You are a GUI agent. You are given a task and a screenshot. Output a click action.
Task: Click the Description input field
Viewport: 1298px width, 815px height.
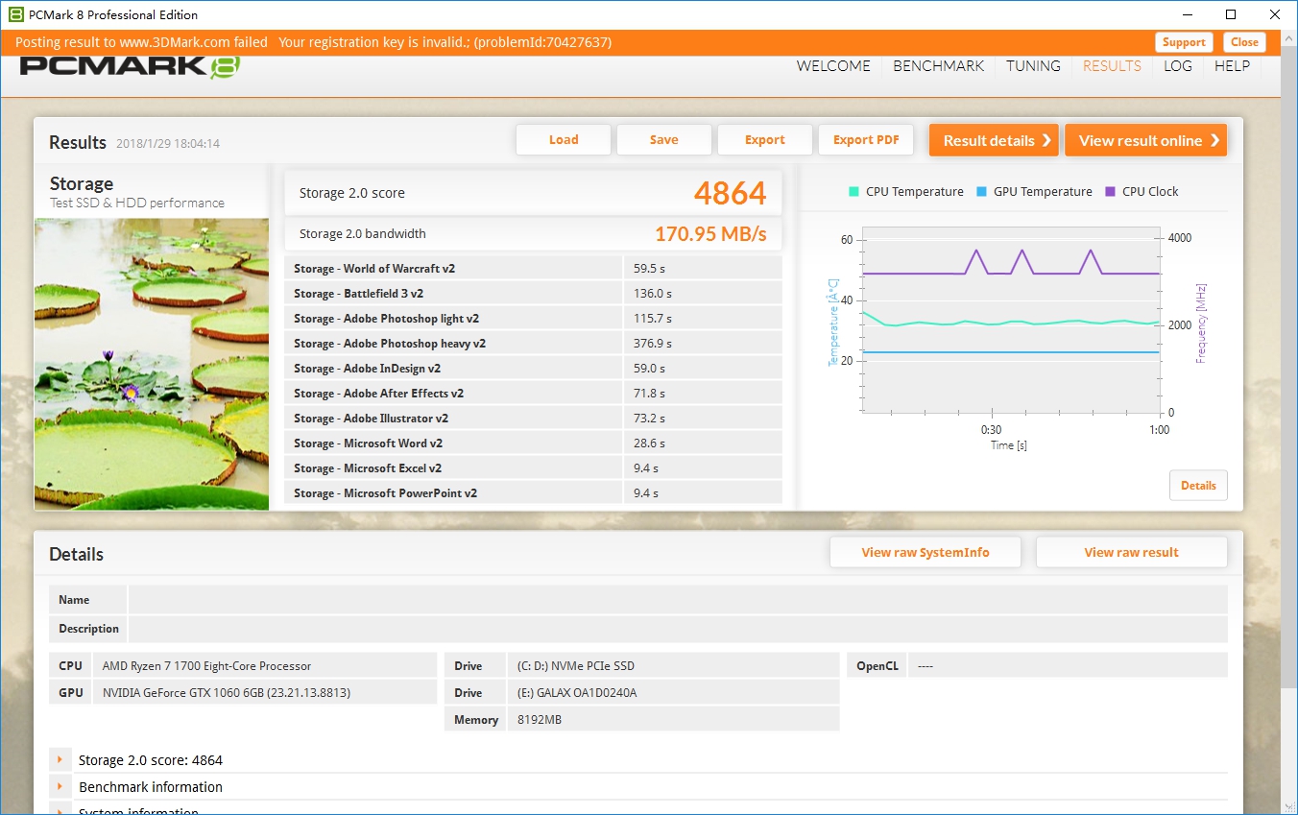[x=678, y=629]
